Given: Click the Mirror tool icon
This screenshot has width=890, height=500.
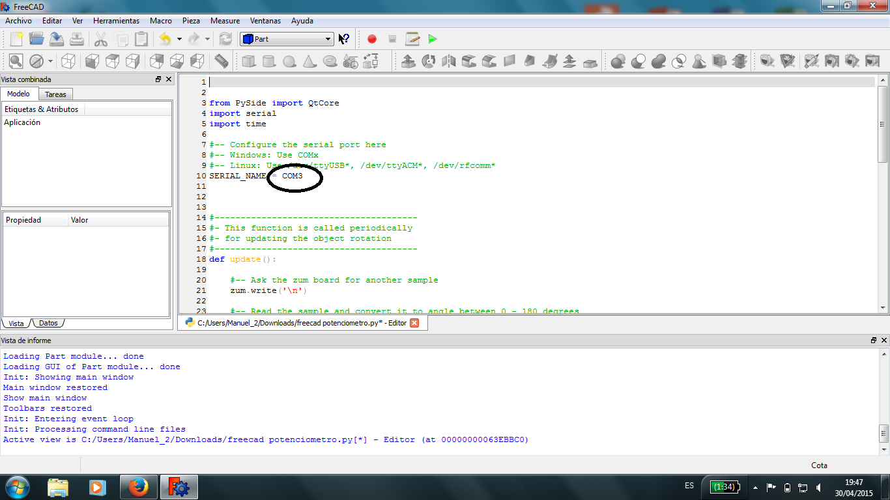Looking at the screenshot, I should (x=449, y=61).
